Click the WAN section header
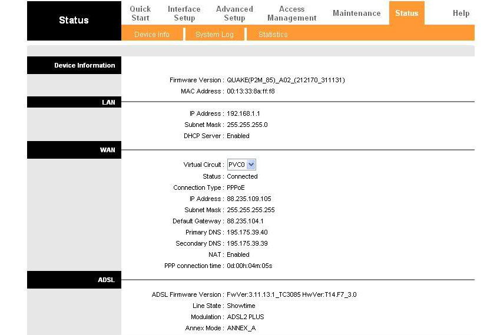Screen dimensions: 497x335 coord(74,150)
